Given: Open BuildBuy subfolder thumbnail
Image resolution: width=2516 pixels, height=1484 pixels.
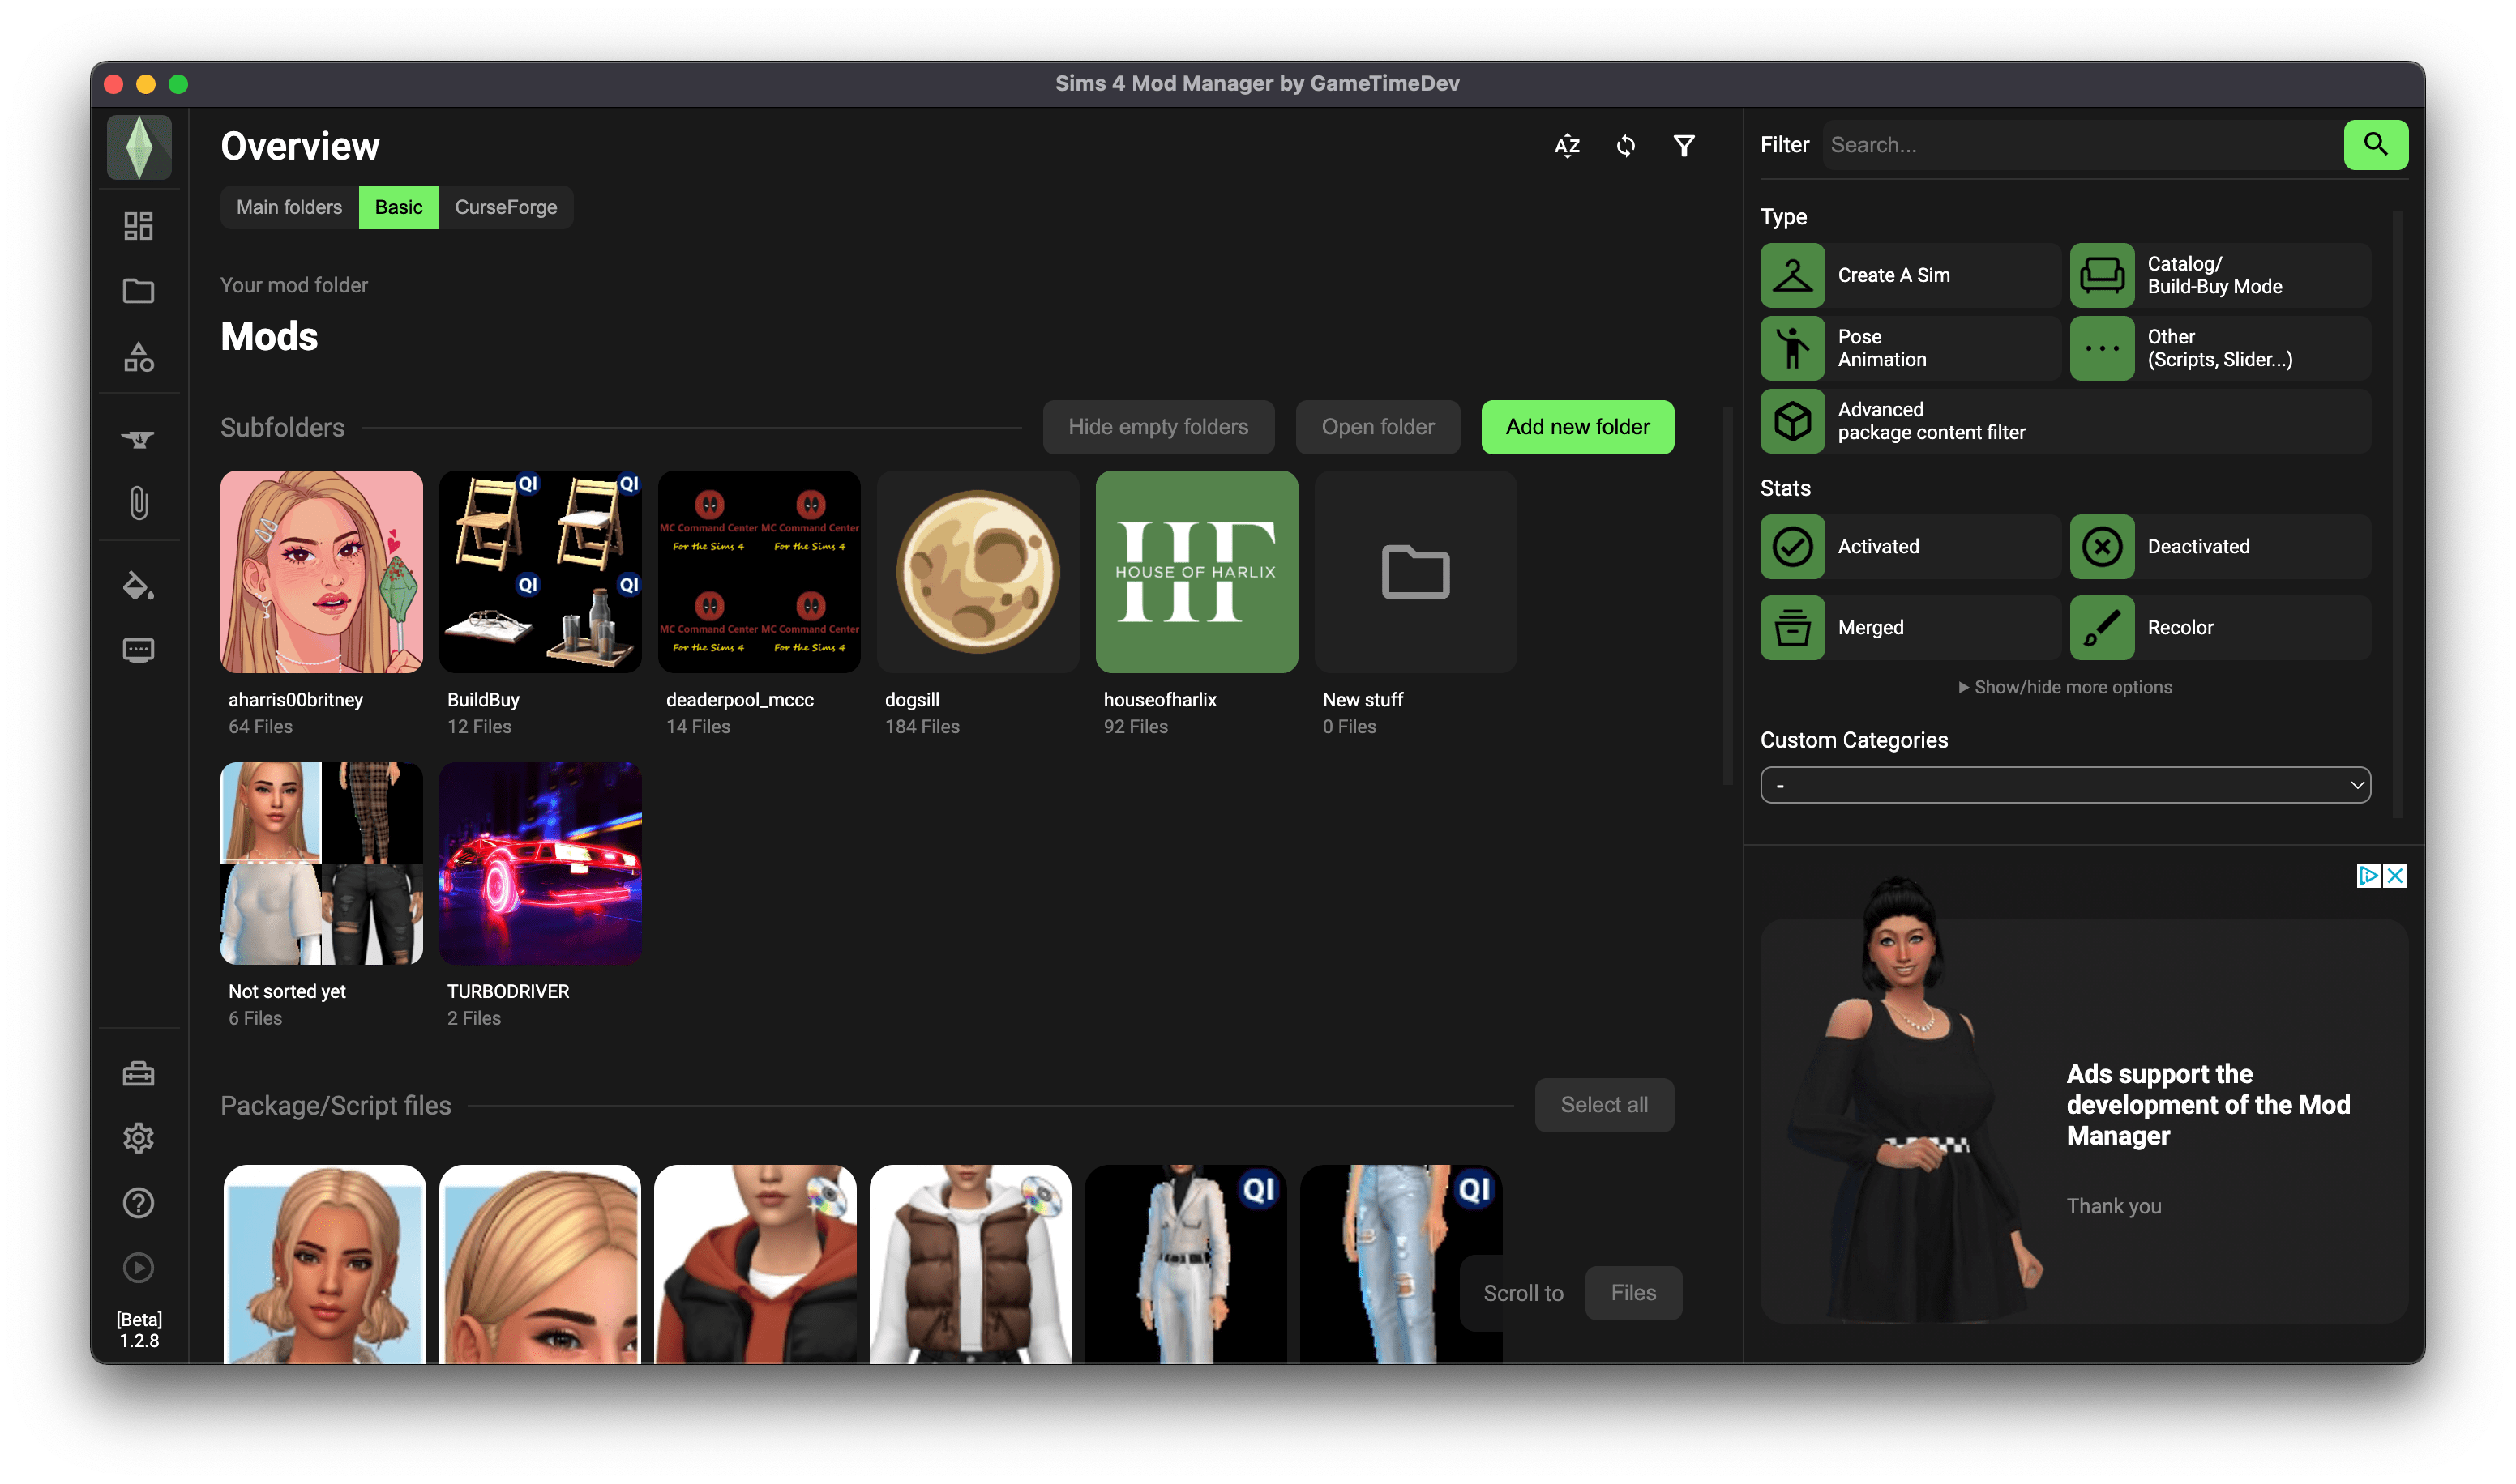Looking at the screenshot, I should 540,572.
